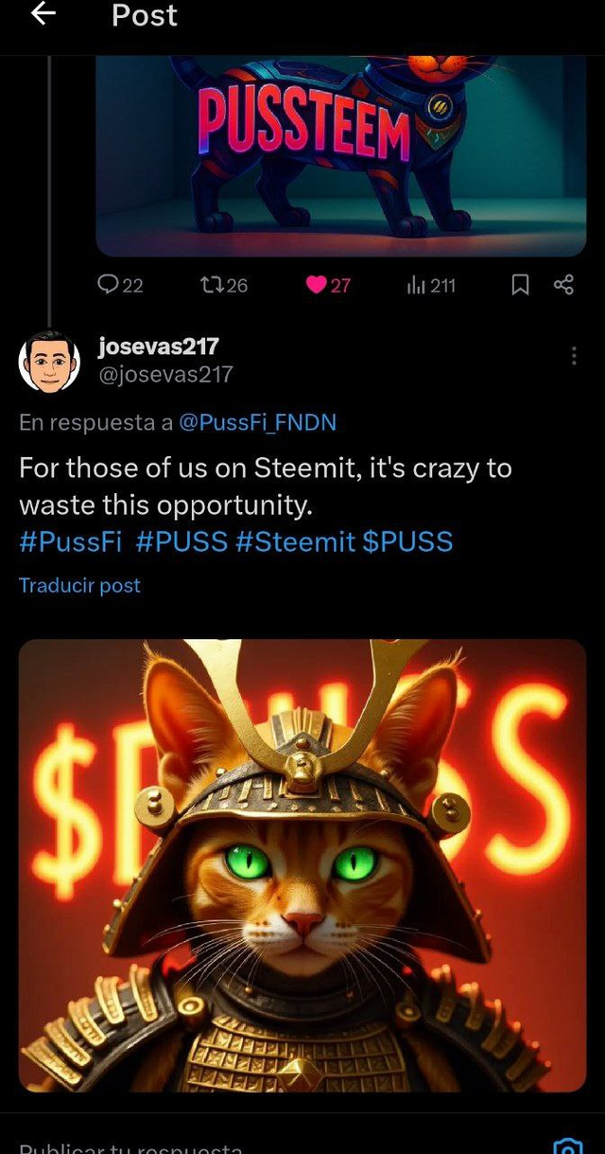This screenshot has width=605, height=1154.
Task: Open the @PussFi_FNDN profile link
Action: pyautogui.click(x=257, y=422)
